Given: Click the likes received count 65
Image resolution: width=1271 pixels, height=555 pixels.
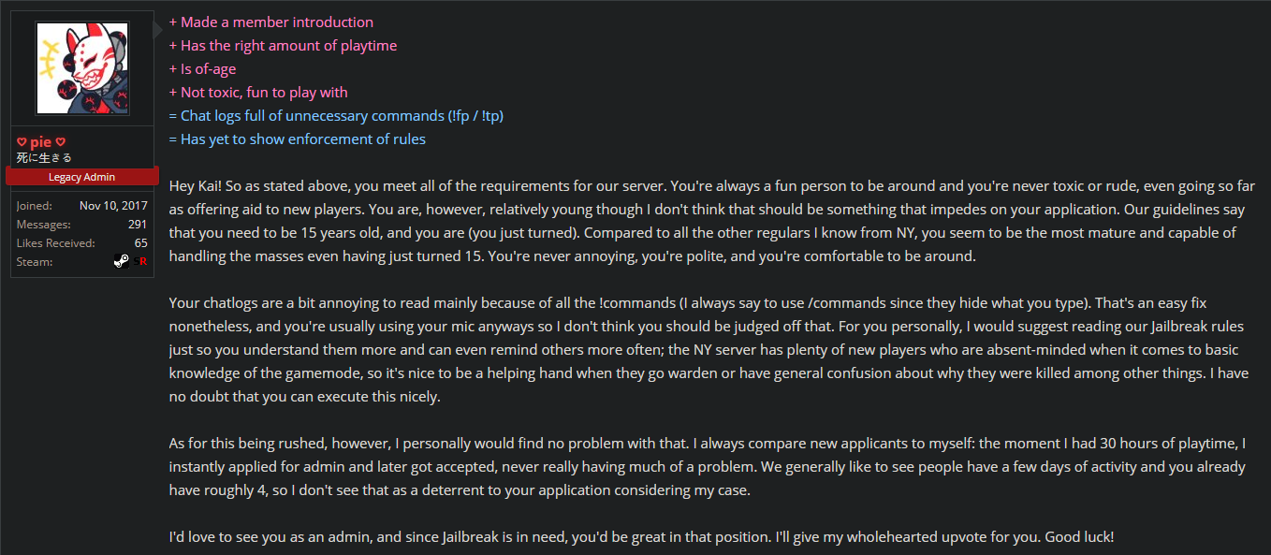Looking at the screenshot, I should pyautogui.click(x=140, y=243).
